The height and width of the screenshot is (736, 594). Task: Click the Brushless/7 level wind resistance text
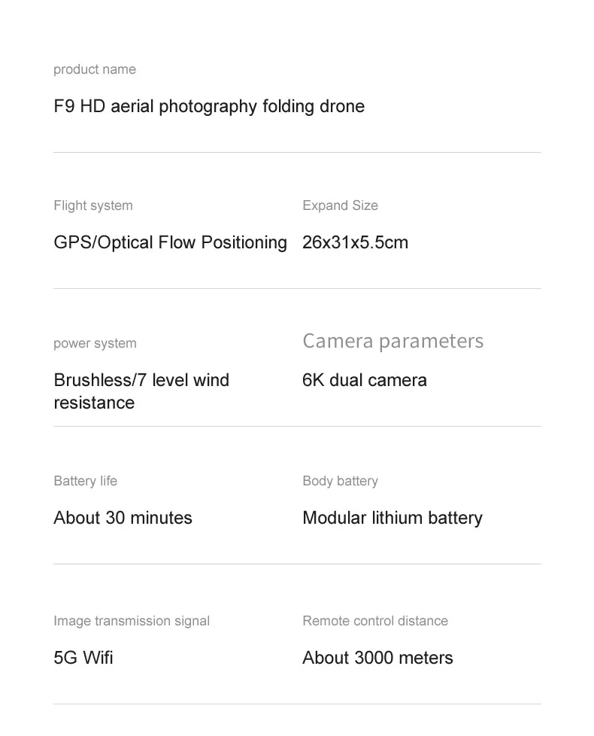point(141,391)
